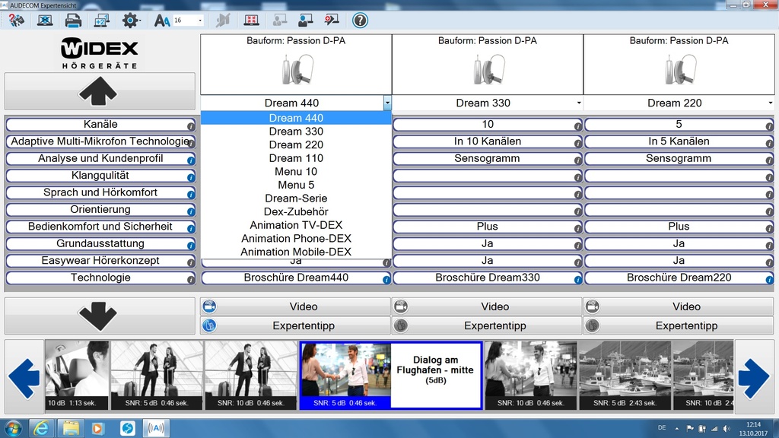Select handshake thumbnail SNR 10 dB 0:46

point(530,375)
